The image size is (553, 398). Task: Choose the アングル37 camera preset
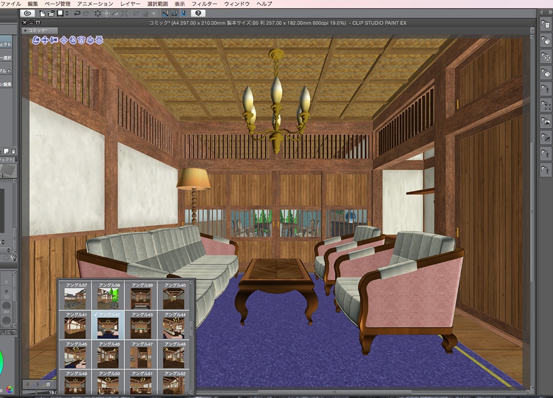[x=75, y=295]
